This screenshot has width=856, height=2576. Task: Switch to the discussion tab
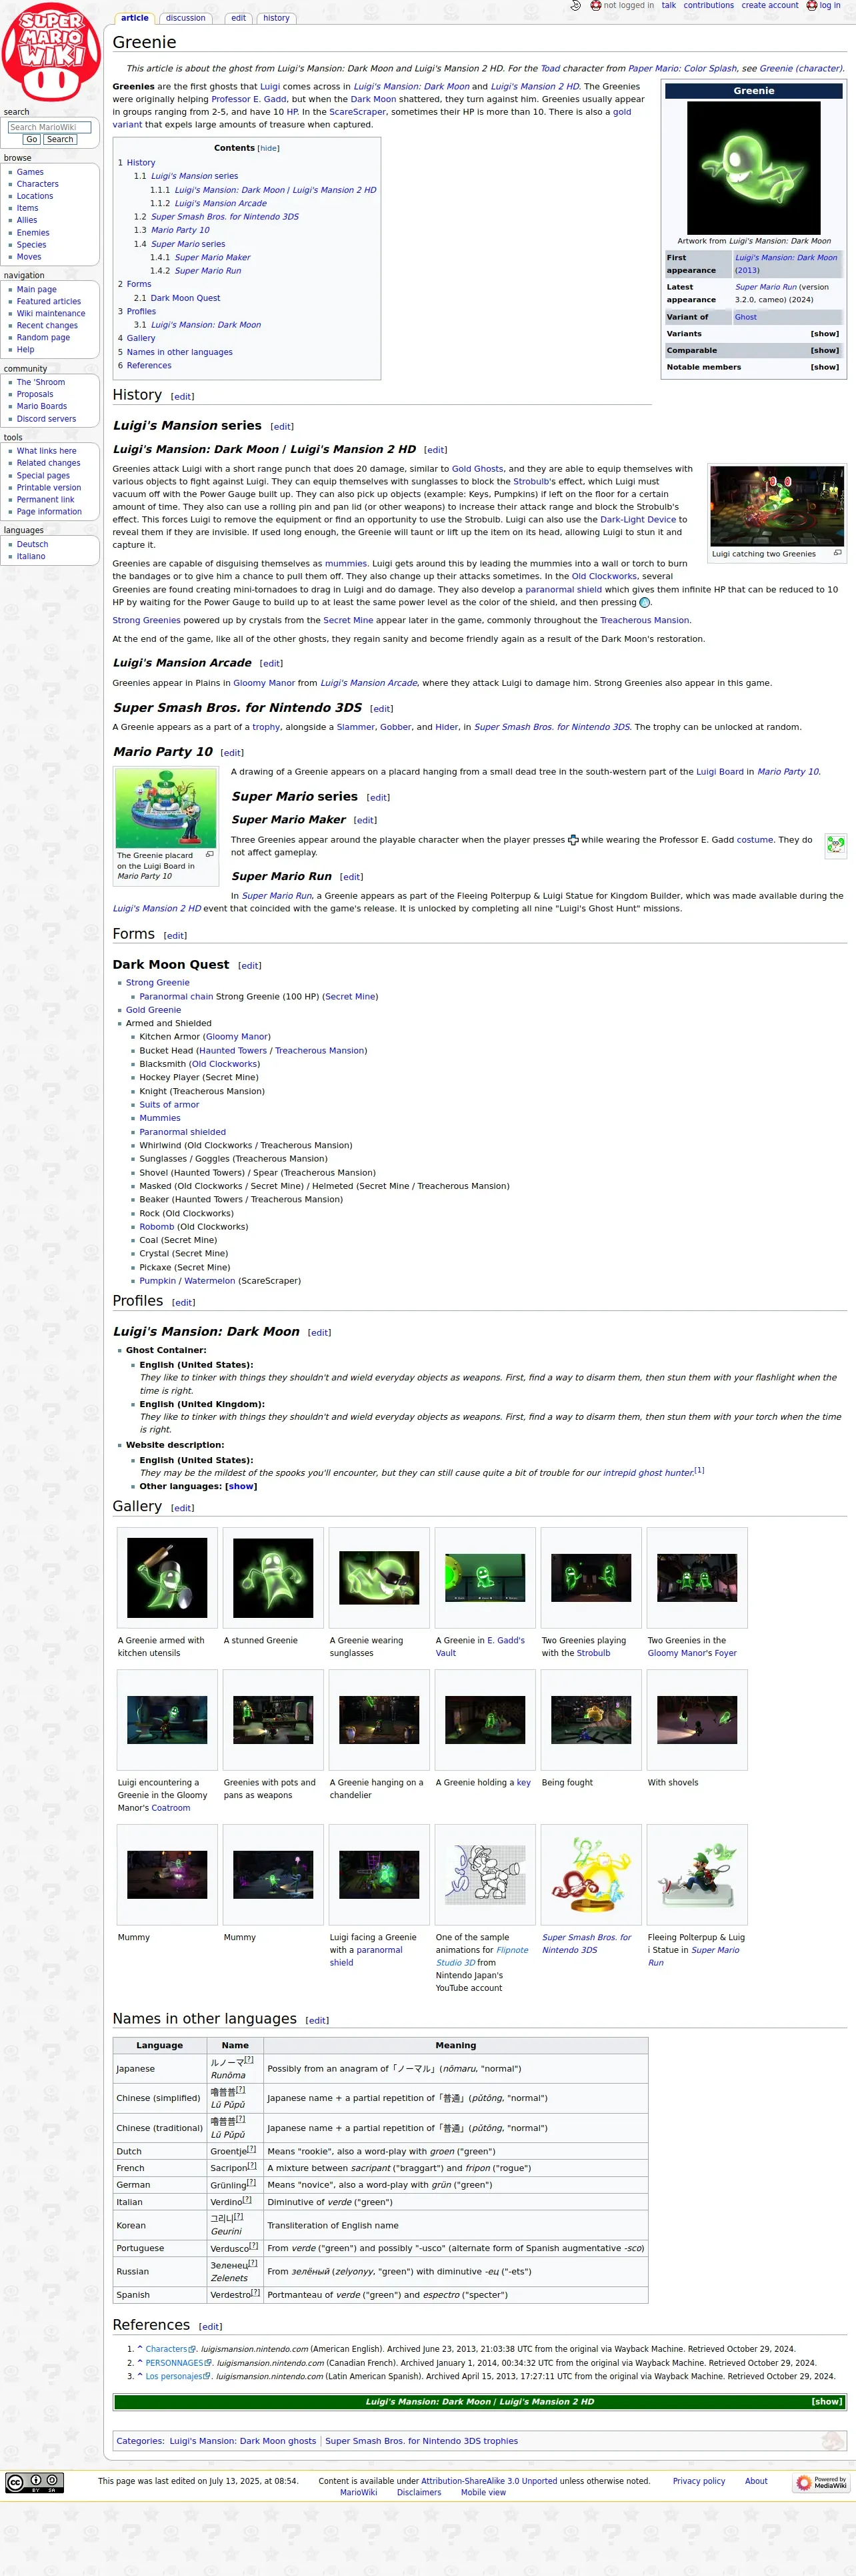[186, 18]
